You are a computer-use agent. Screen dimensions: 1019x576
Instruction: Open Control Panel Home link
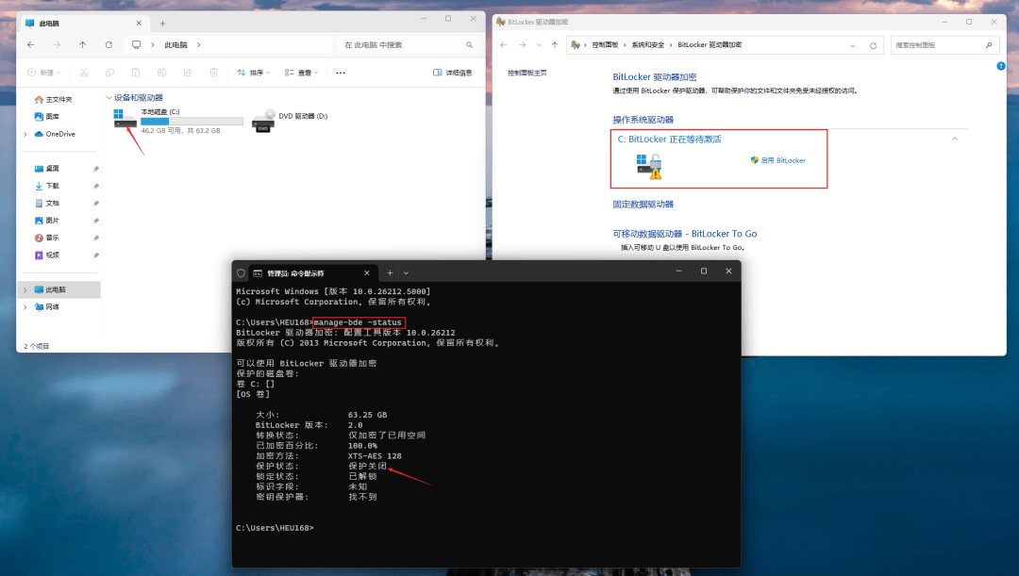[x=526, y=73]
